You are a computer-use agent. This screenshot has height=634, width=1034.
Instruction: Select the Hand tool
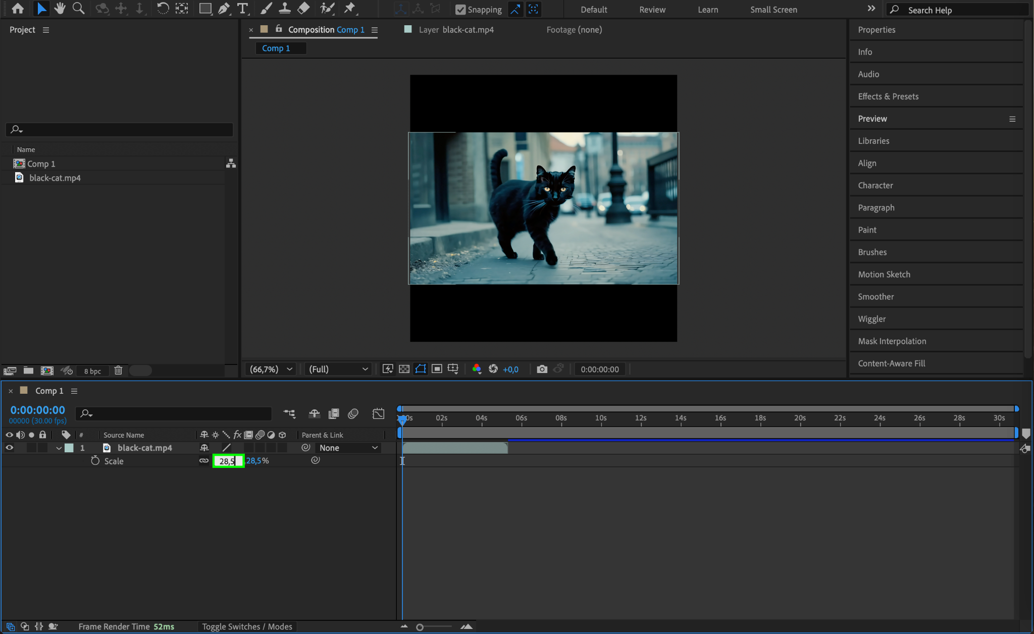click(x=60, y=9)
